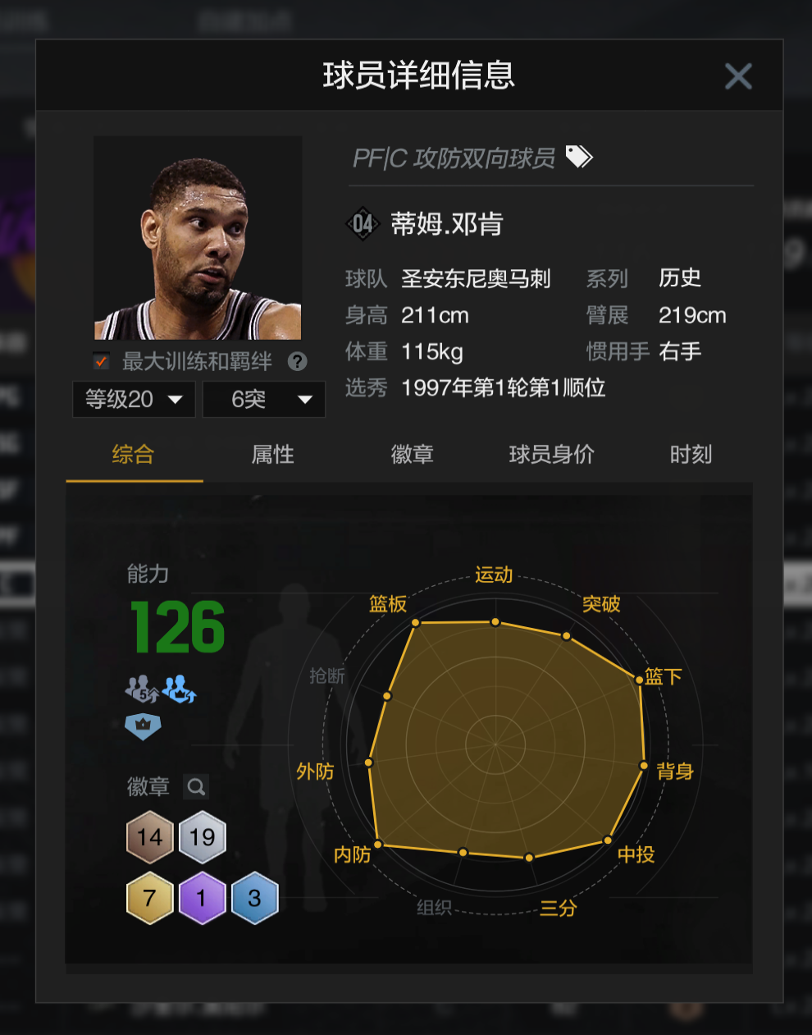Click the help question mark icon
Screen dimensions: 812x1035
[x=298, y=361]
